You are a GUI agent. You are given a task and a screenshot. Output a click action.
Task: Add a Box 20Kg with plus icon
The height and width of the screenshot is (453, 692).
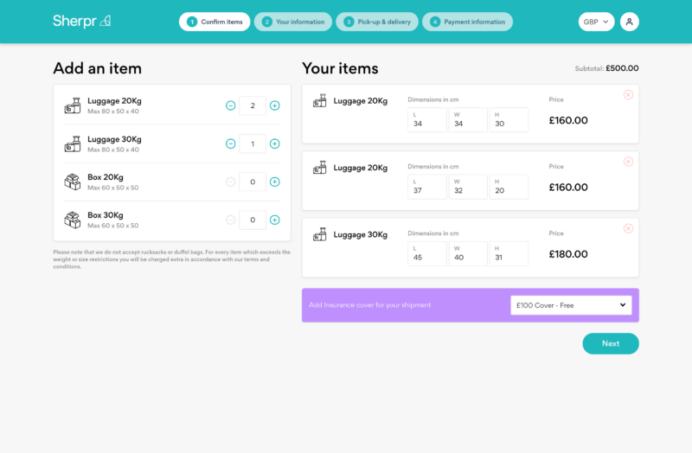click(274, 182)
